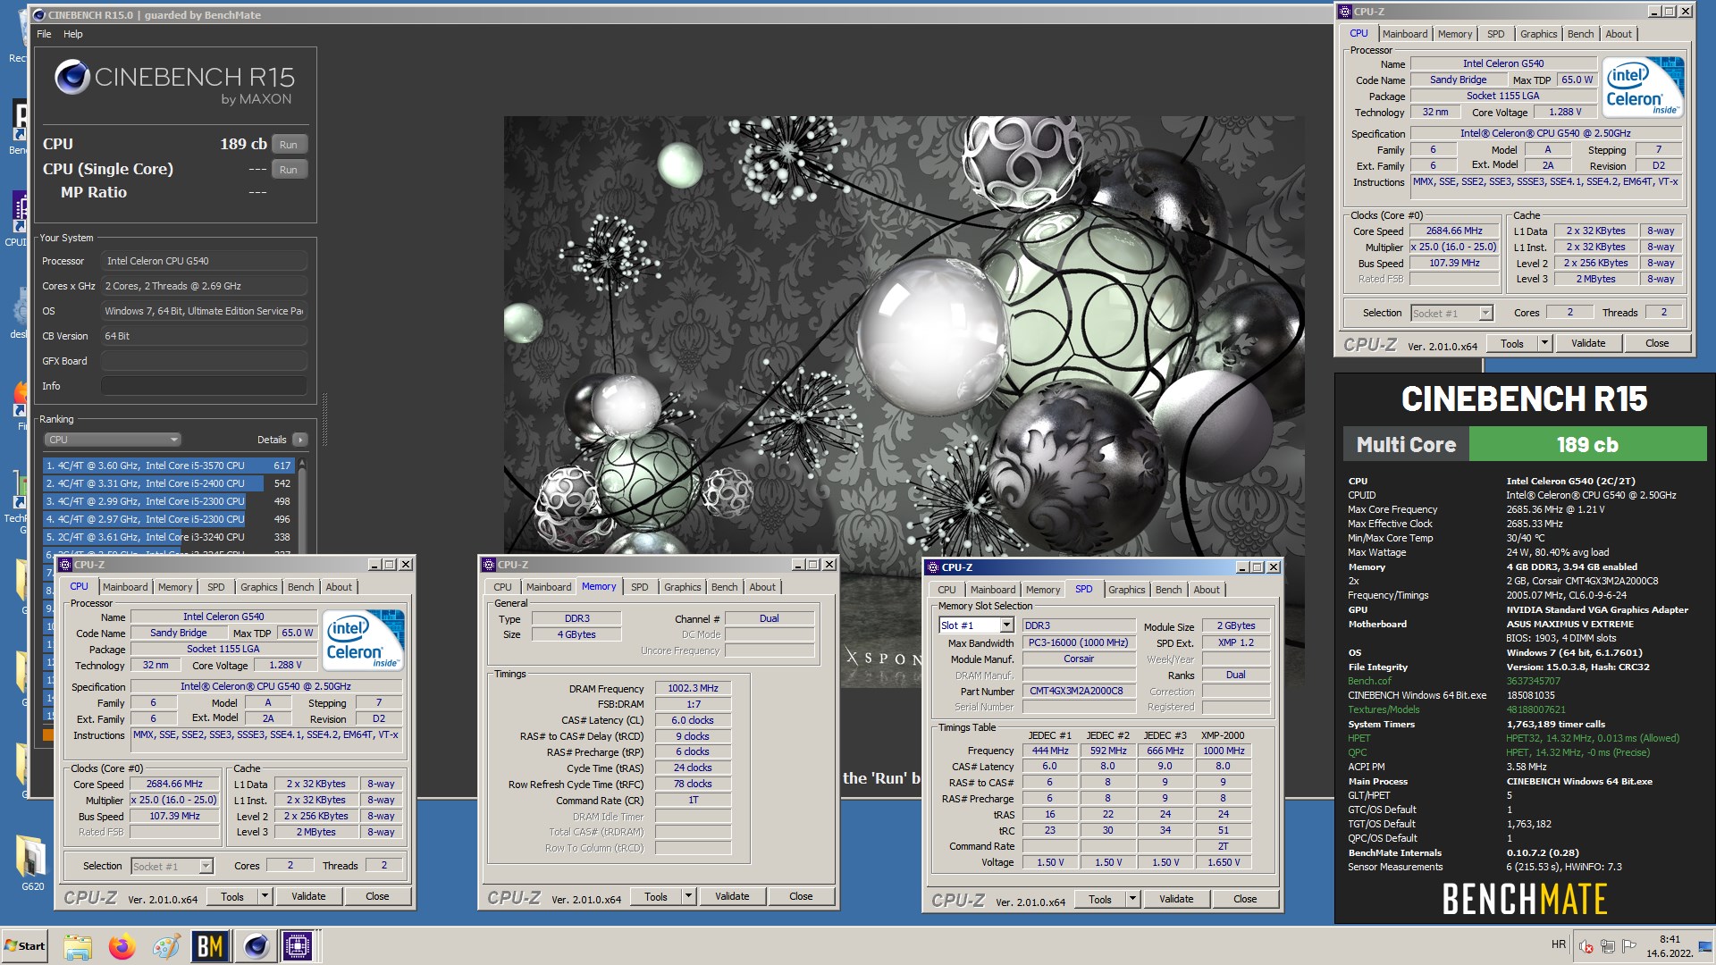1716x965 pixels.
Task: Click CPU-Z title icon in SPD window
Action: tap(933, 567)
